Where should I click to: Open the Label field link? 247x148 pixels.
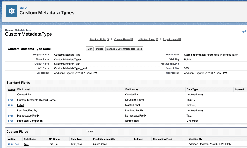click(x=20, y=105)
